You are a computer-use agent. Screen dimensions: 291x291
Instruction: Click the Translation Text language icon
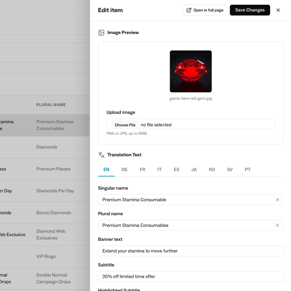101,155
